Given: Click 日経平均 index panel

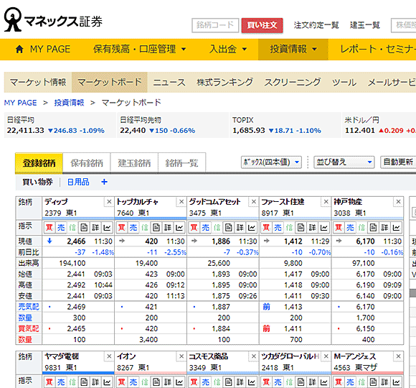Looking at the screenshot, I should point(60,125).
